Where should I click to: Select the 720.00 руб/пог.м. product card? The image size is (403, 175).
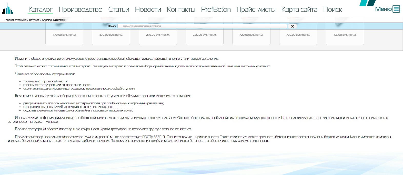coord(251,37)
